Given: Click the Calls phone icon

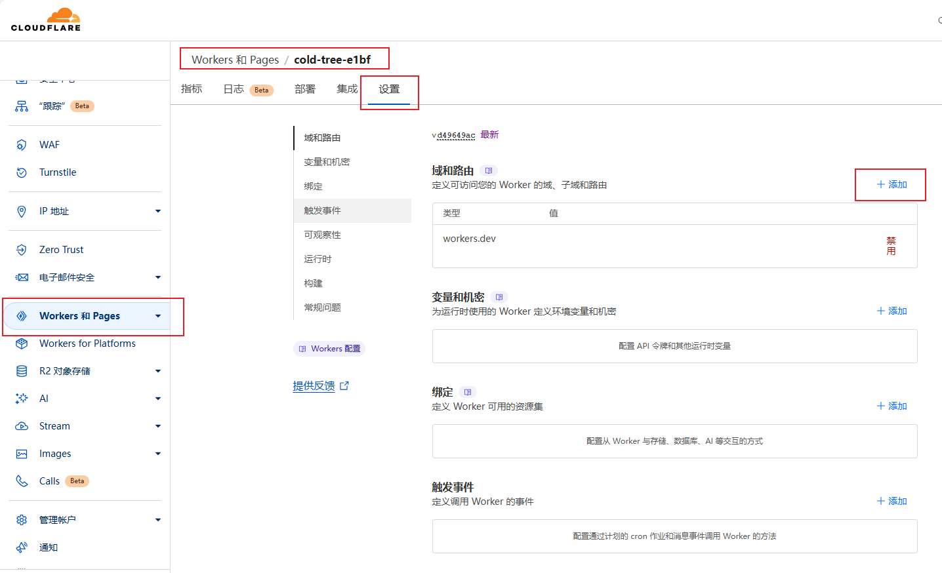Looking at the screenshot, I should 22,481.
